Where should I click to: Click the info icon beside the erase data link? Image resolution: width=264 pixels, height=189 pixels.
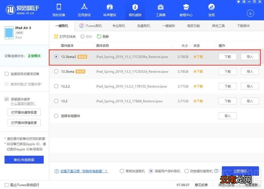(56, 171)
